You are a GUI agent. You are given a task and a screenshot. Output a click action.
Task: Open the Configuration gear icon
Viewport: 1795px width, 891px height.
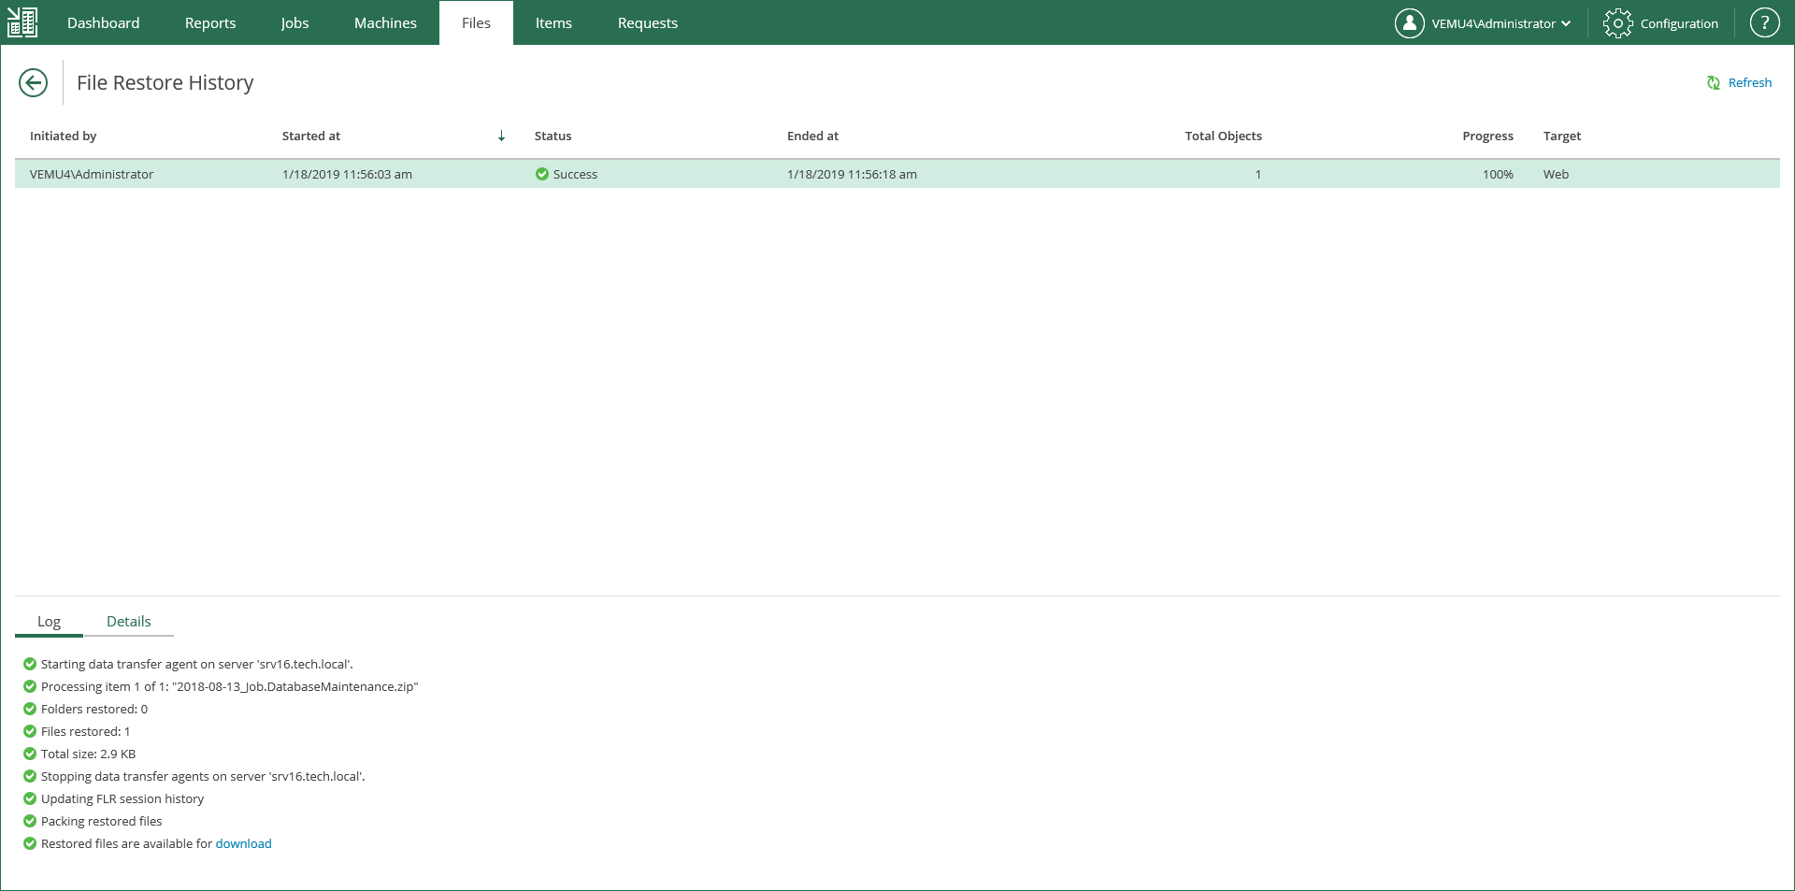tap(1617, 23)
